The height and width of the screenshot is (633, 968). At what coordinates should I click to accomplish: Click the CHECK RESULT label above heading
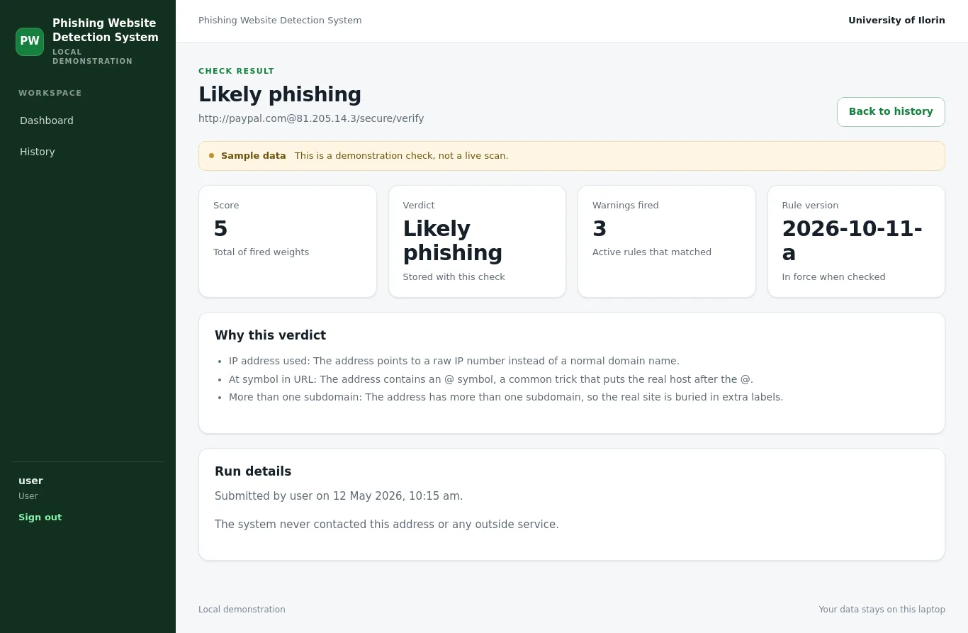coord(236,71)
